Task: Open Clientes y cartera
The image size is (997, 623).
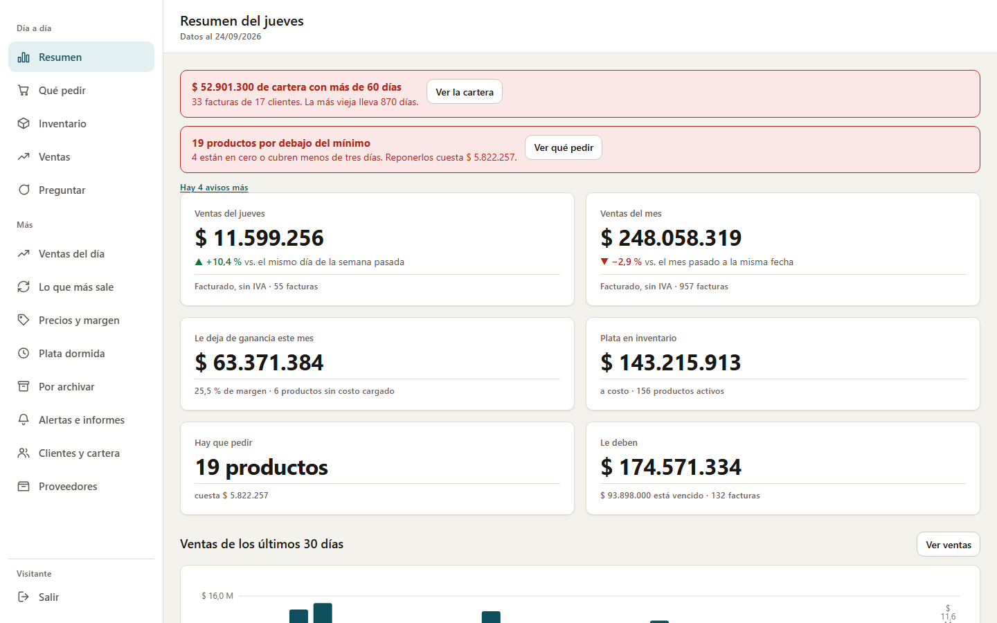Action: 81,453
